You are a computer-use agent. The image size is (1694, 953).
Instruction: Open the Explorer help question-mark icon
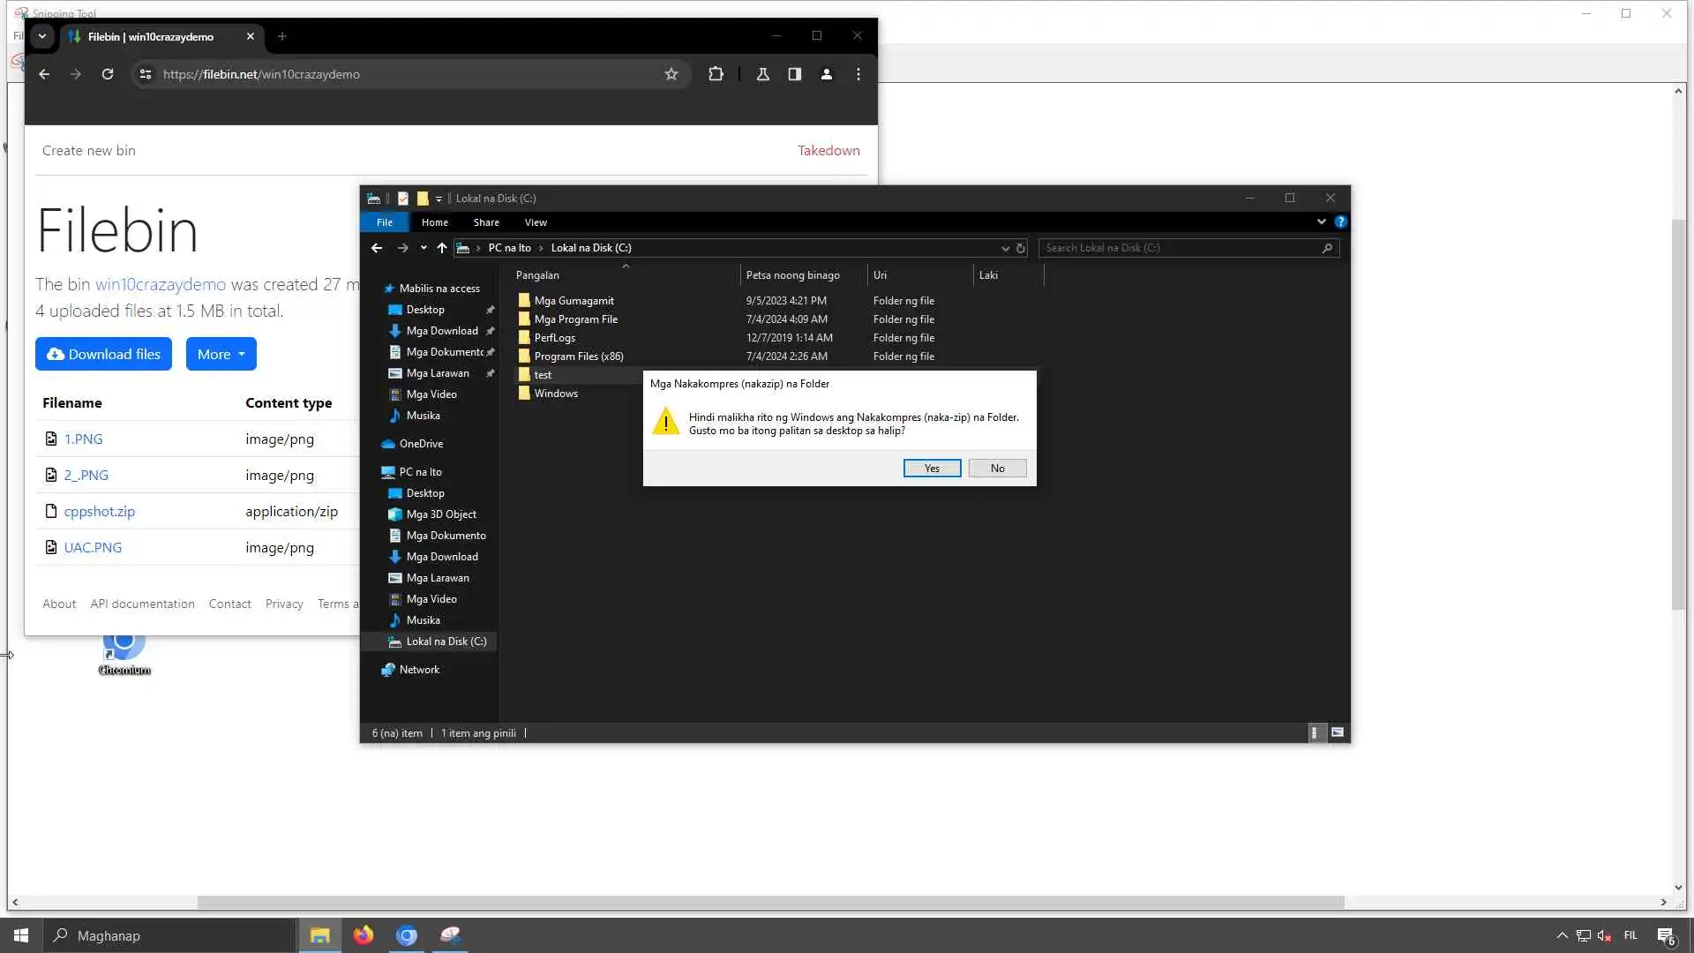coord(1340,222)
